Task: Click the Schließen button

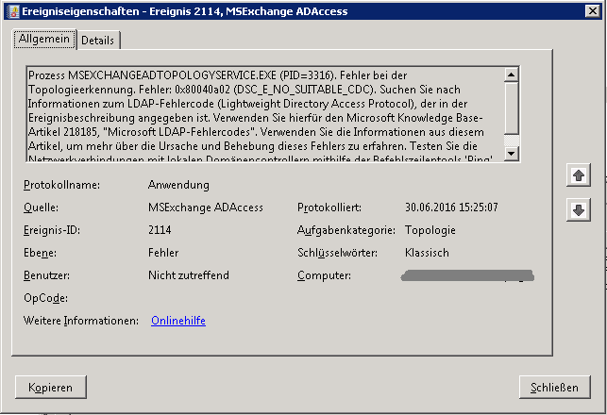Action: [x=554, y=387]
